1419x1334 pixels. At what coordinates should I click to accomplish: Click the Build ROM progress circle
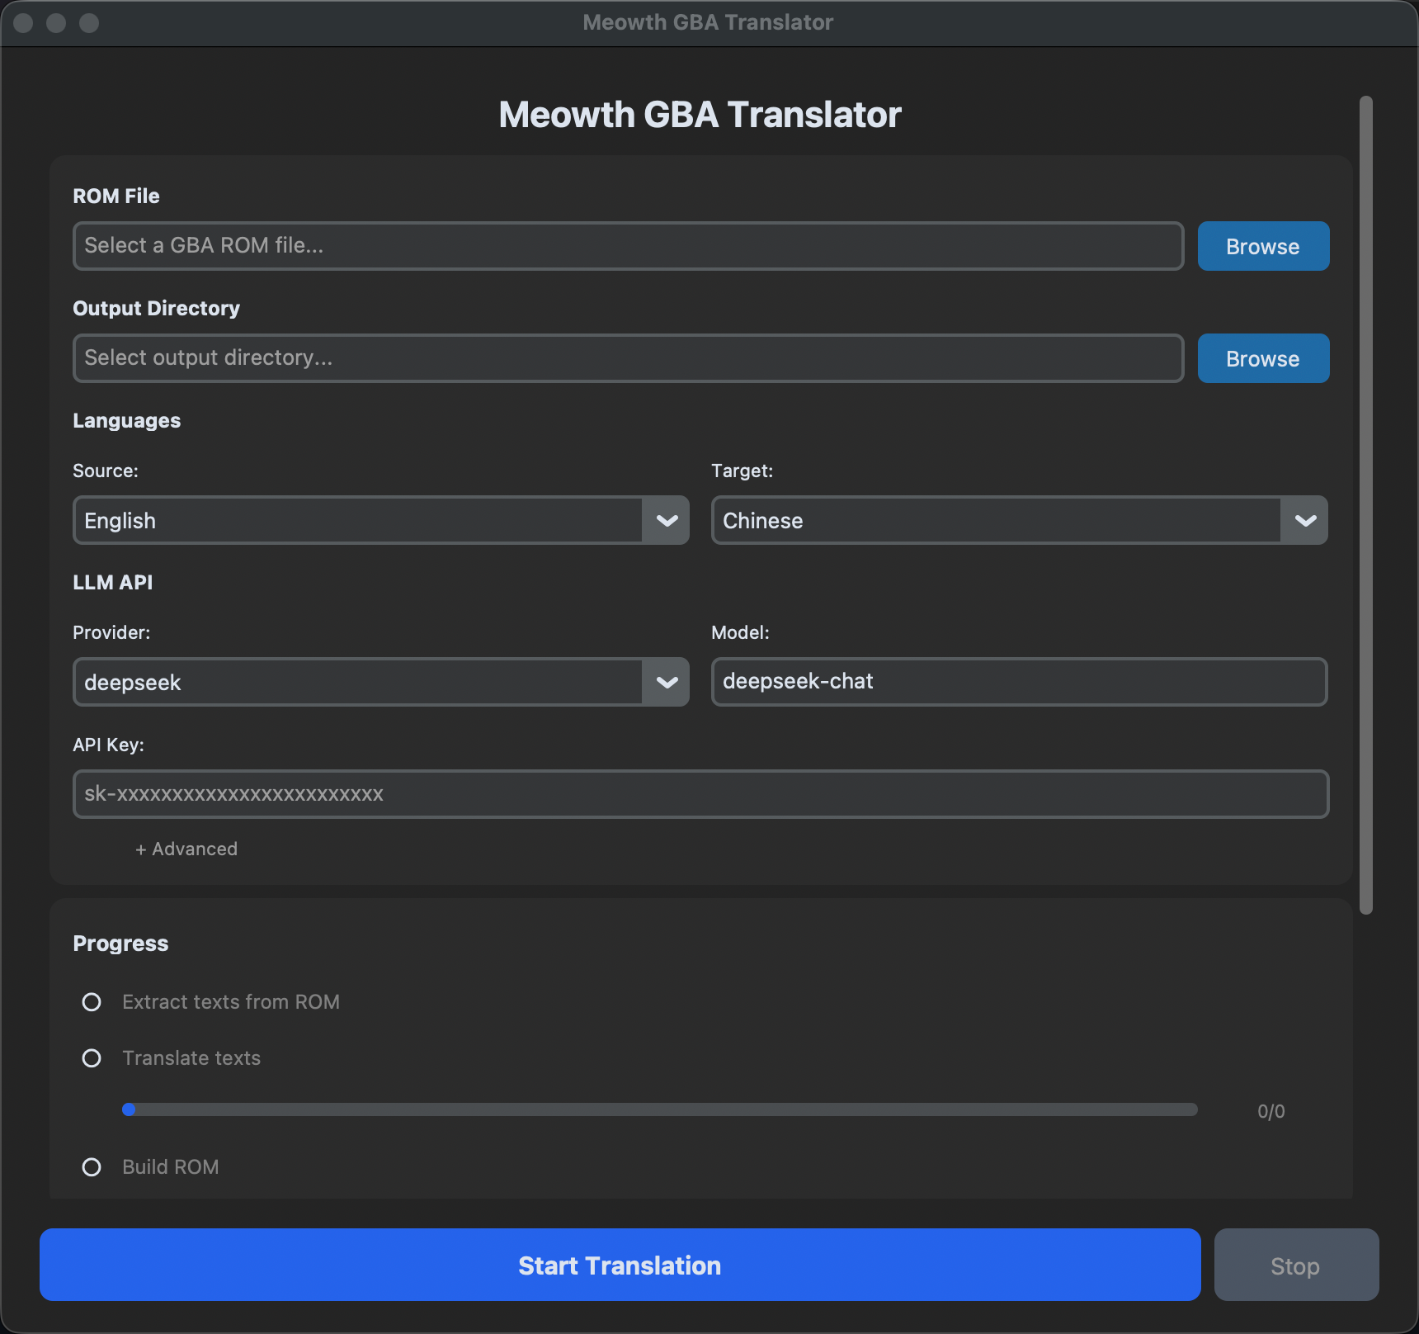(92, 1167)
